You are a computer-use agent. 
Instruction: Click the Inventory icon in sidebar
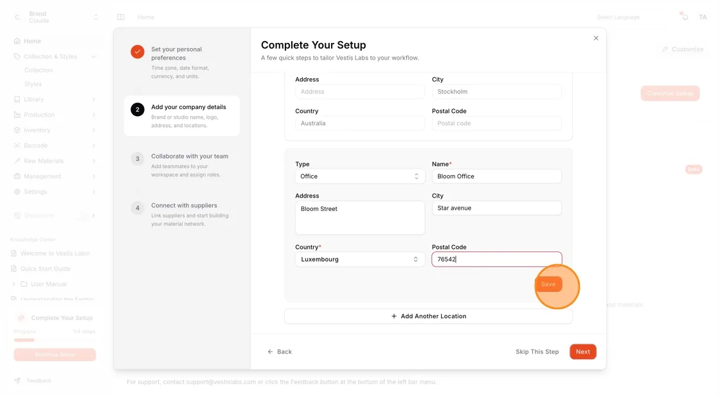[17, 130]
